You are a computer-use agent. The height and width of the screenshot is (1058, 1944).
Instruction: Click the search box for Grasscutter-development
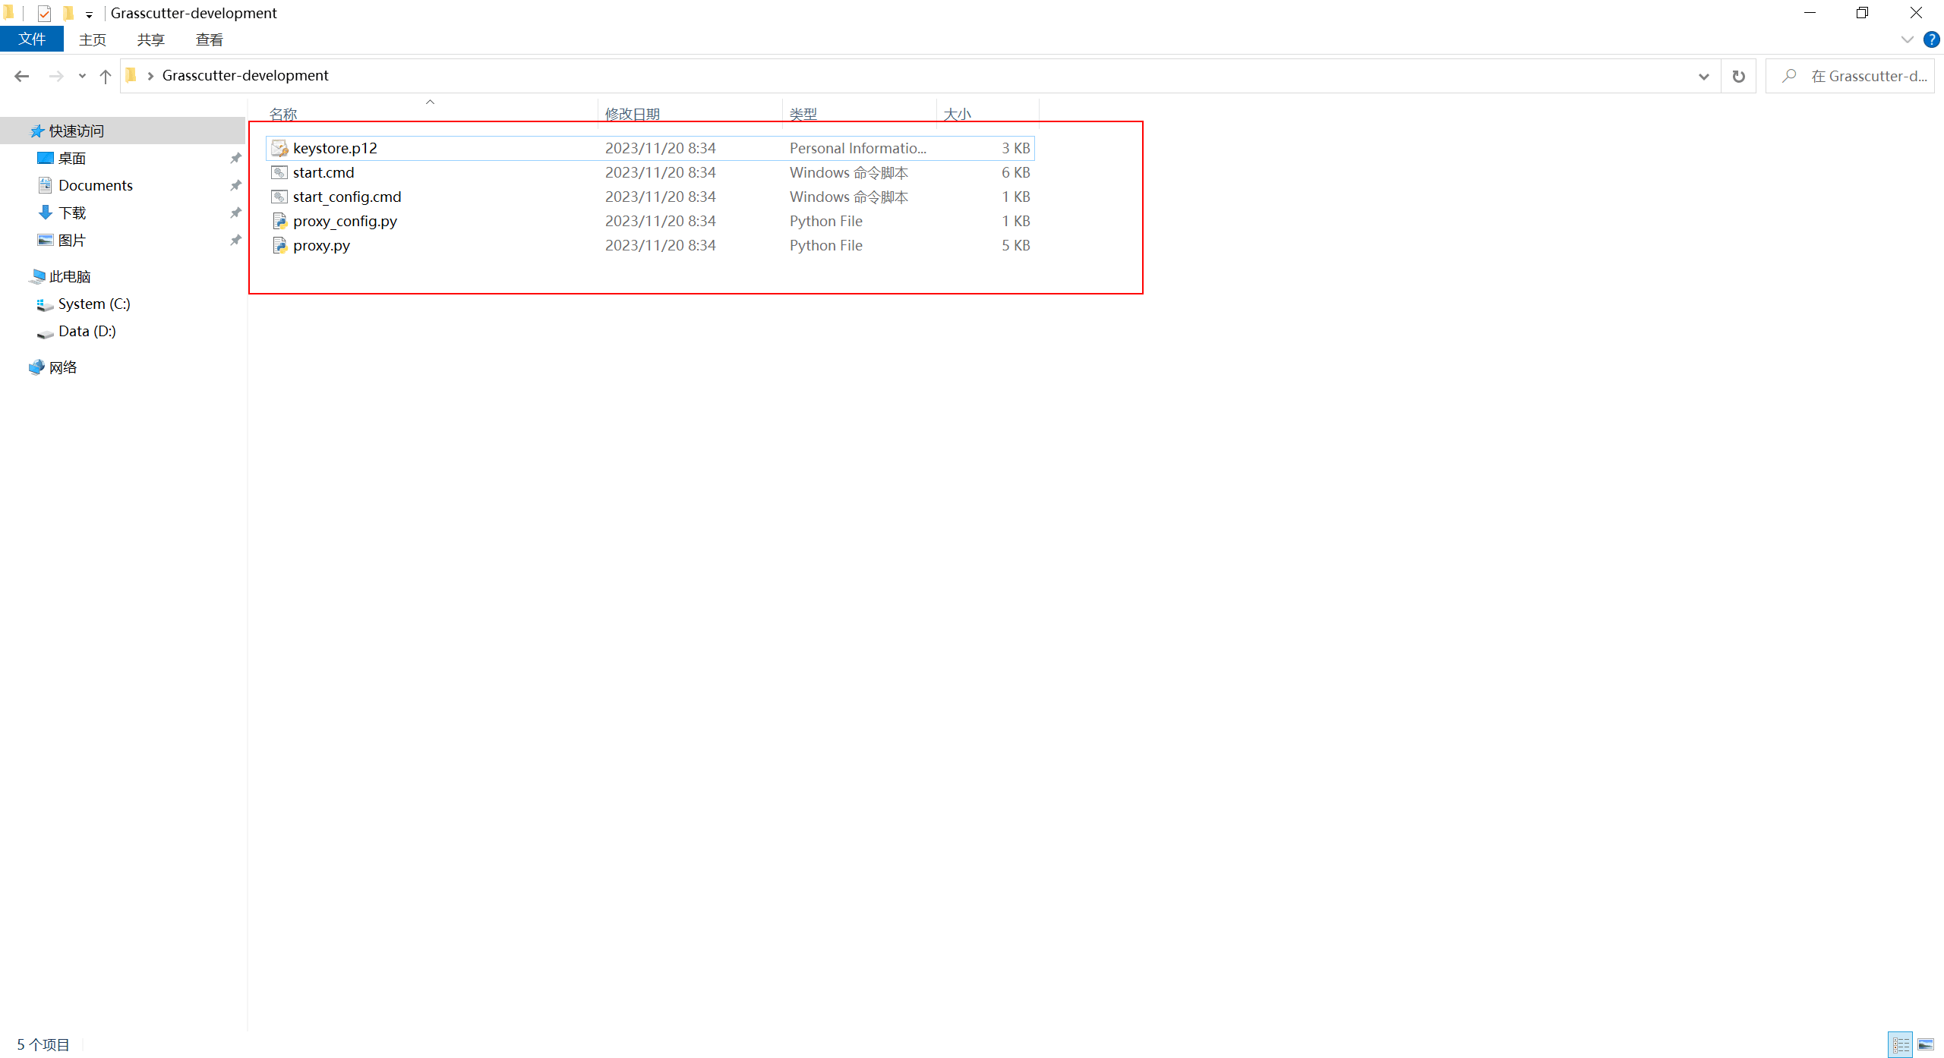(1850, 76)
